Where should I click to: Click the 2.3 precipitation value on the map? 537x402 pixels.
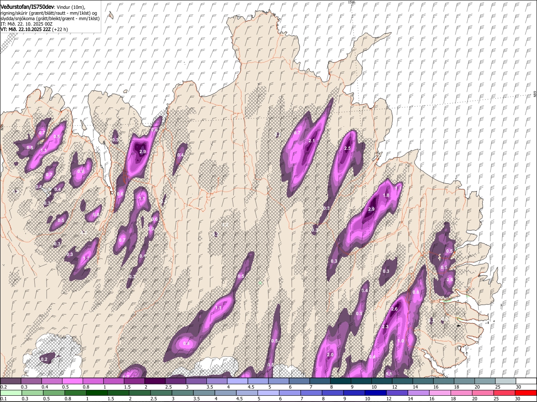(385, 326)
